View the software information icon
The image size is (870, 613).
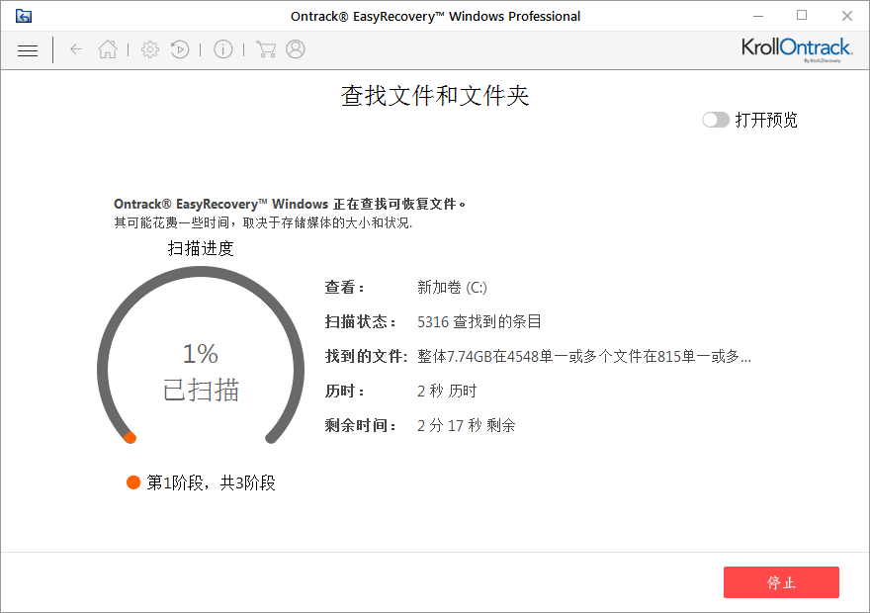222,48
